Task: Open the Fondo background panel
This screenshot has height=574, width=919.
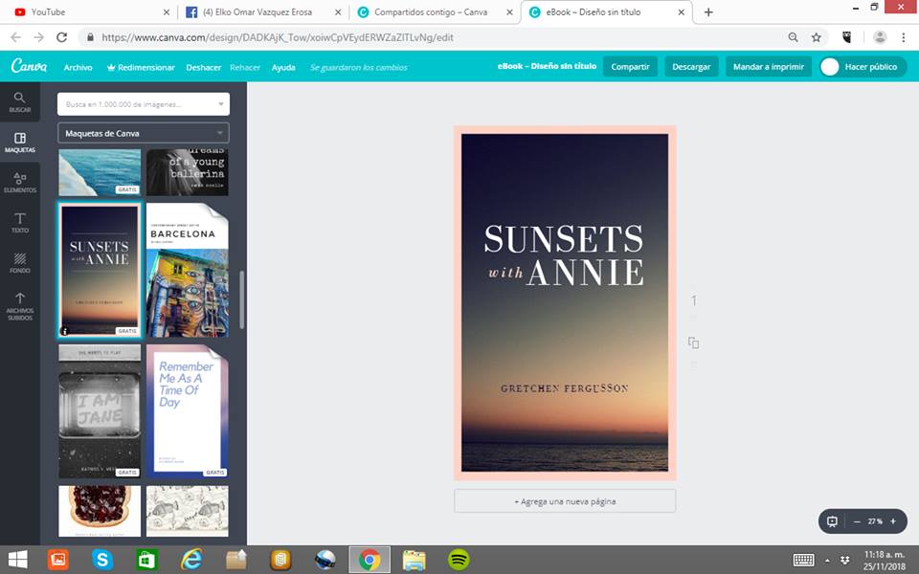Action: [19, 263]
